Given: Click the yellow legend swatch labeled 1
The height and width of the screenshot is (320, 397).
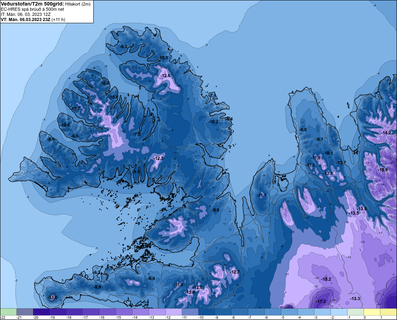Looking at the screenshot, I should tap(389, 312).
